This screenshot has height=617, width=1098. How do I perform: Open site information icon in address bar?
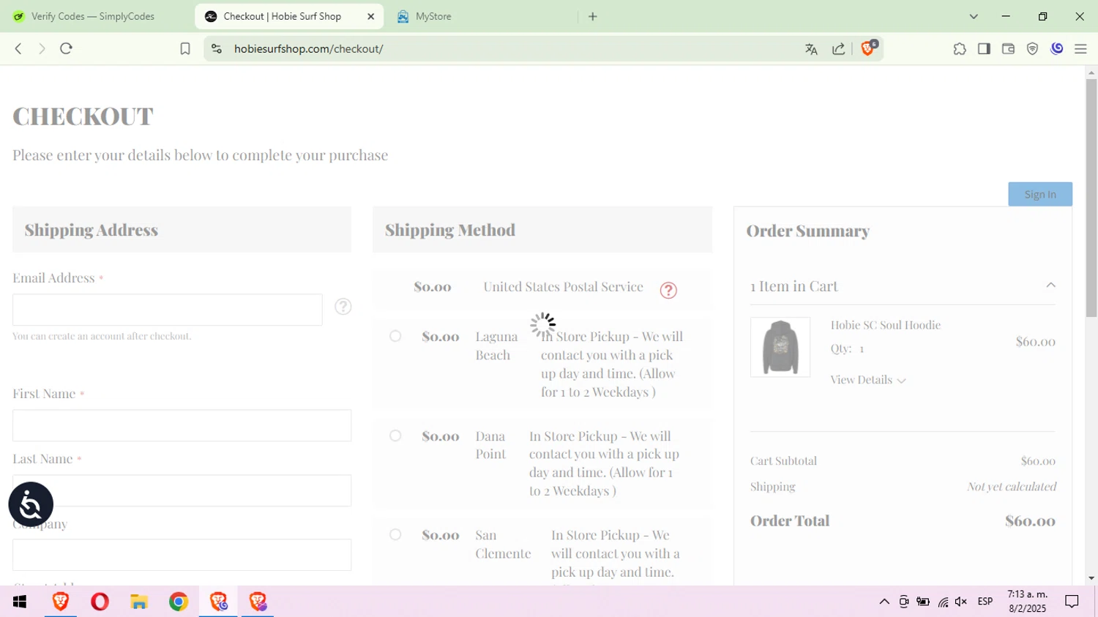click(216, 48)
